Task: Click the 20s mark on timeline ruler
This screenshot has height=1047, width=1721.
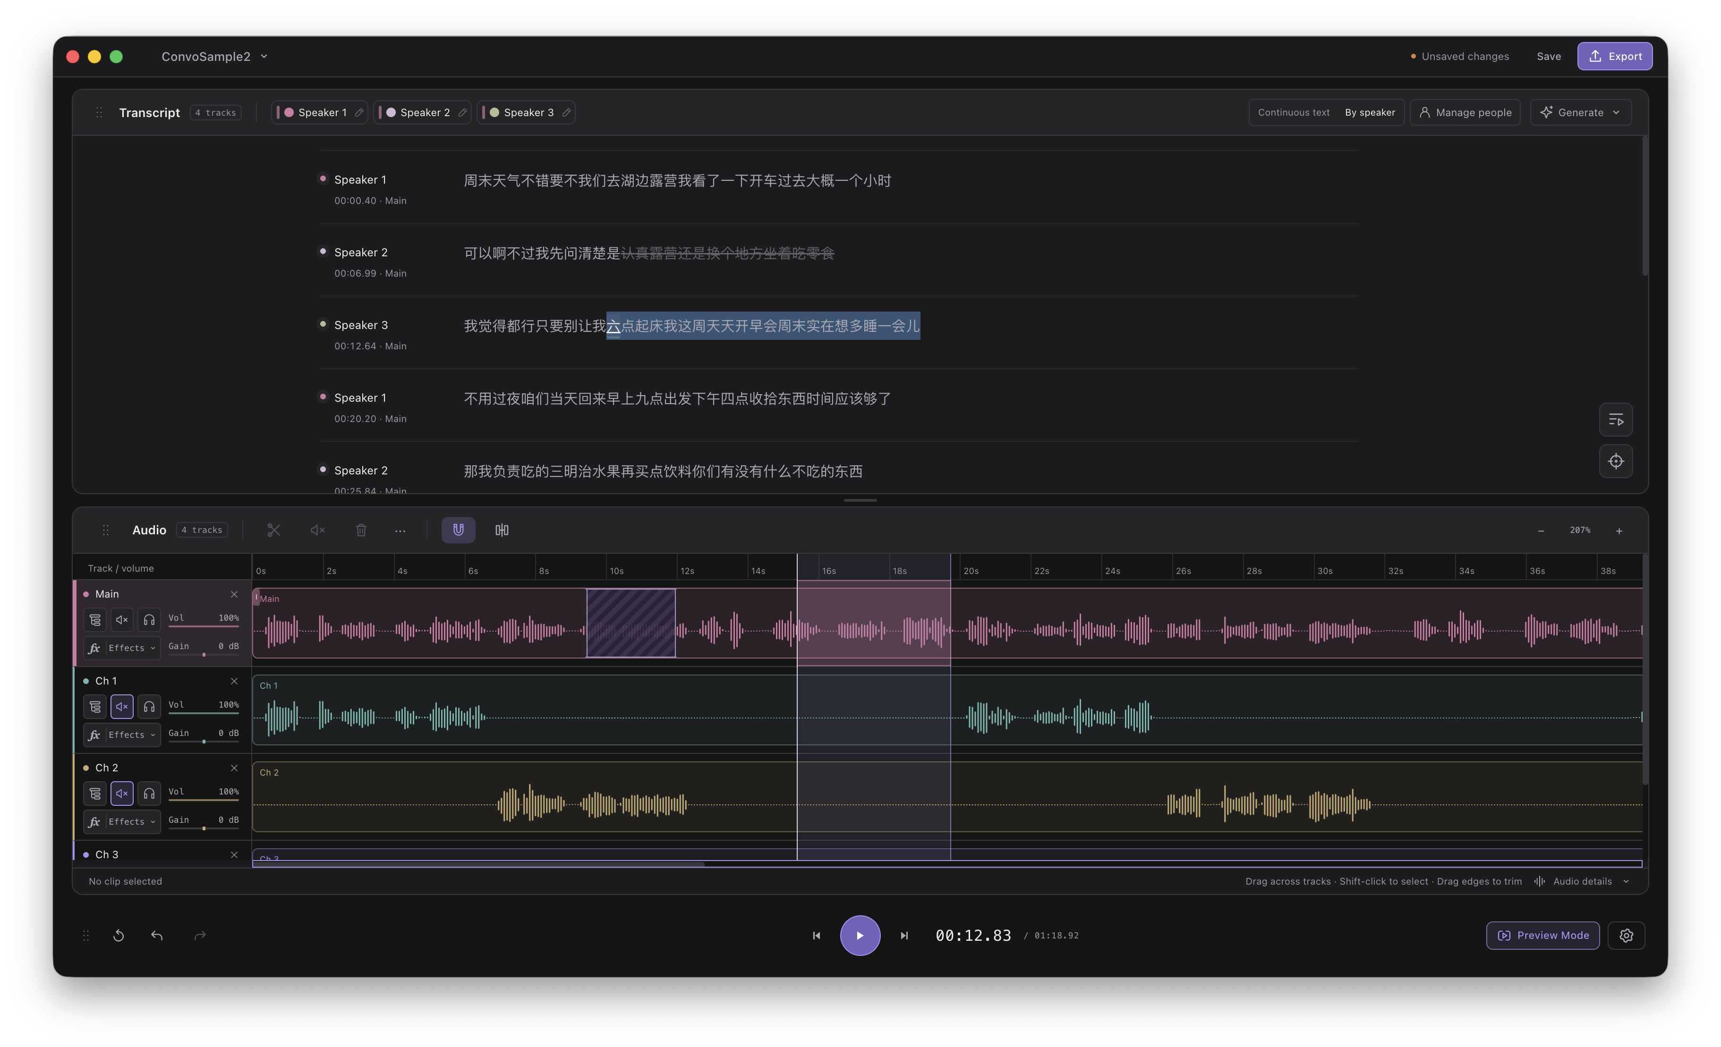Action: click(x=970, y=571)
